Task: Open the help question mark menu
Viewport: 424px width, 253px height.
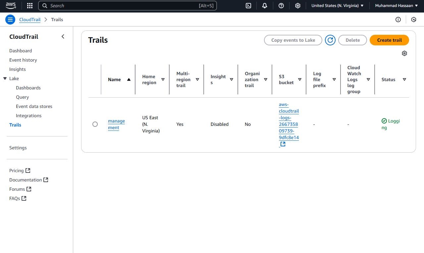Action: pos(281,6)
